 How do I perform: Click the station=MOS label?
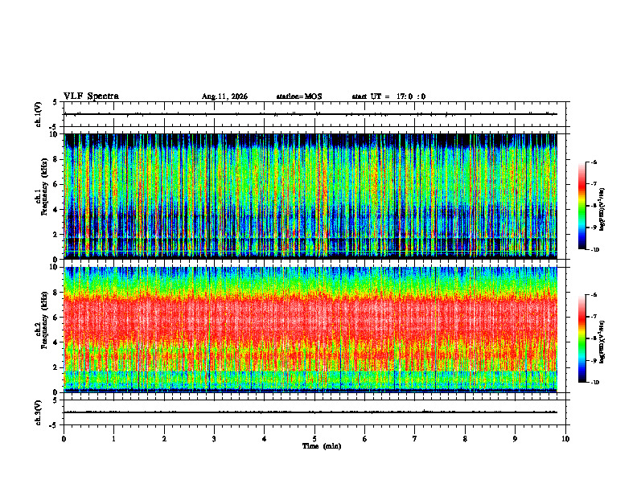click(x=299, y=96)
